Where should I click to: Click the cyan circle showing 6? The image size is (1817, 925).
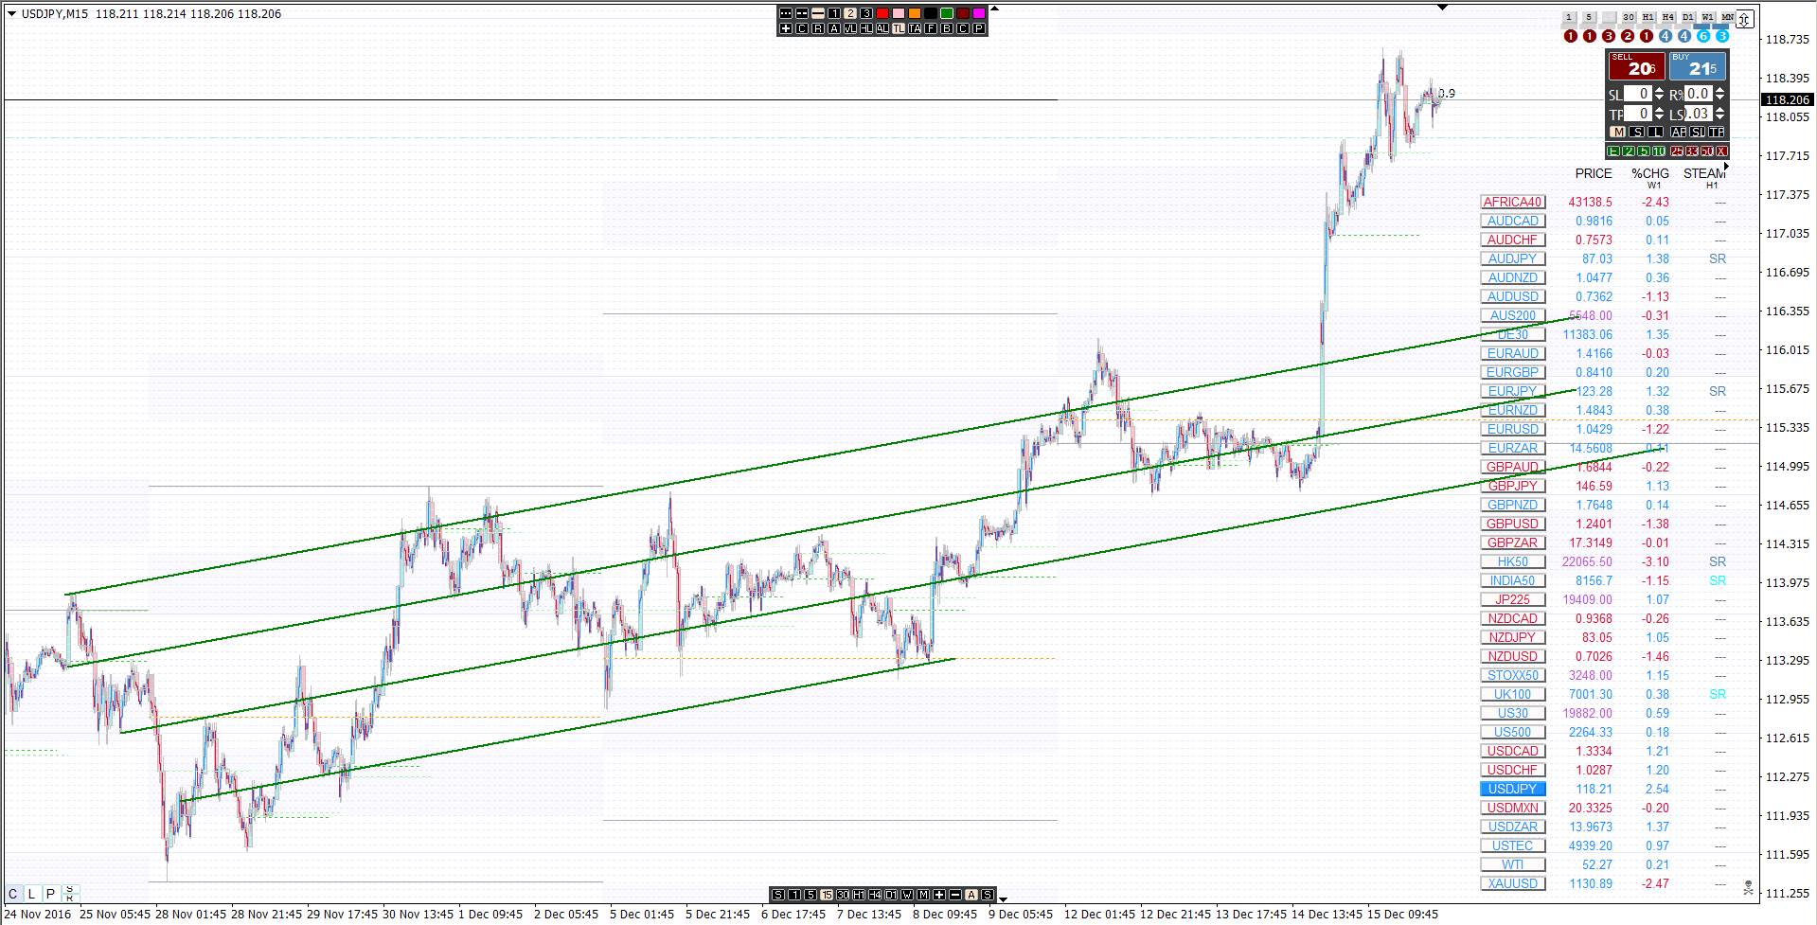point(1703,36)
